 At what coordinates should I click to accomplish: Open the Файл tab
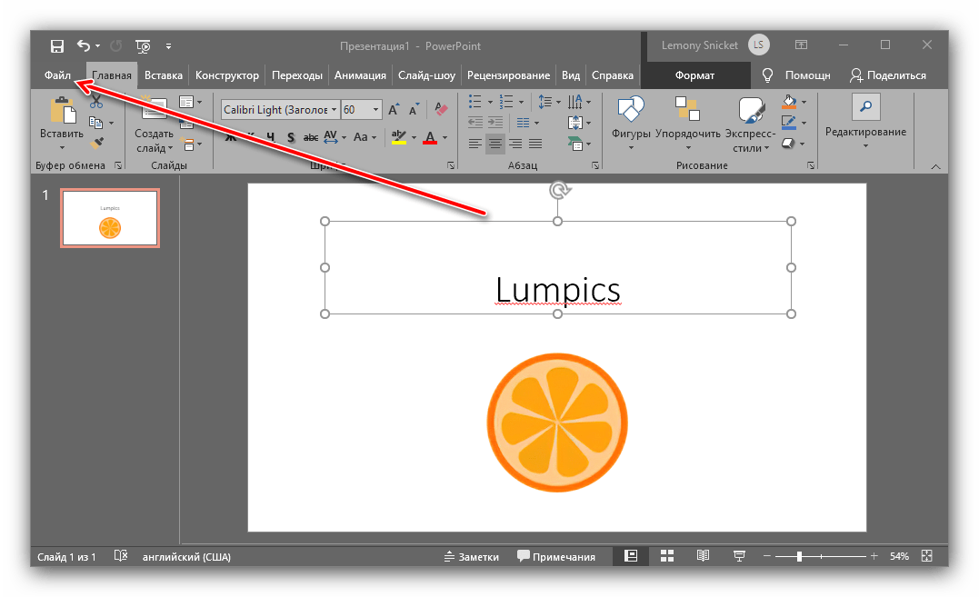57,75
